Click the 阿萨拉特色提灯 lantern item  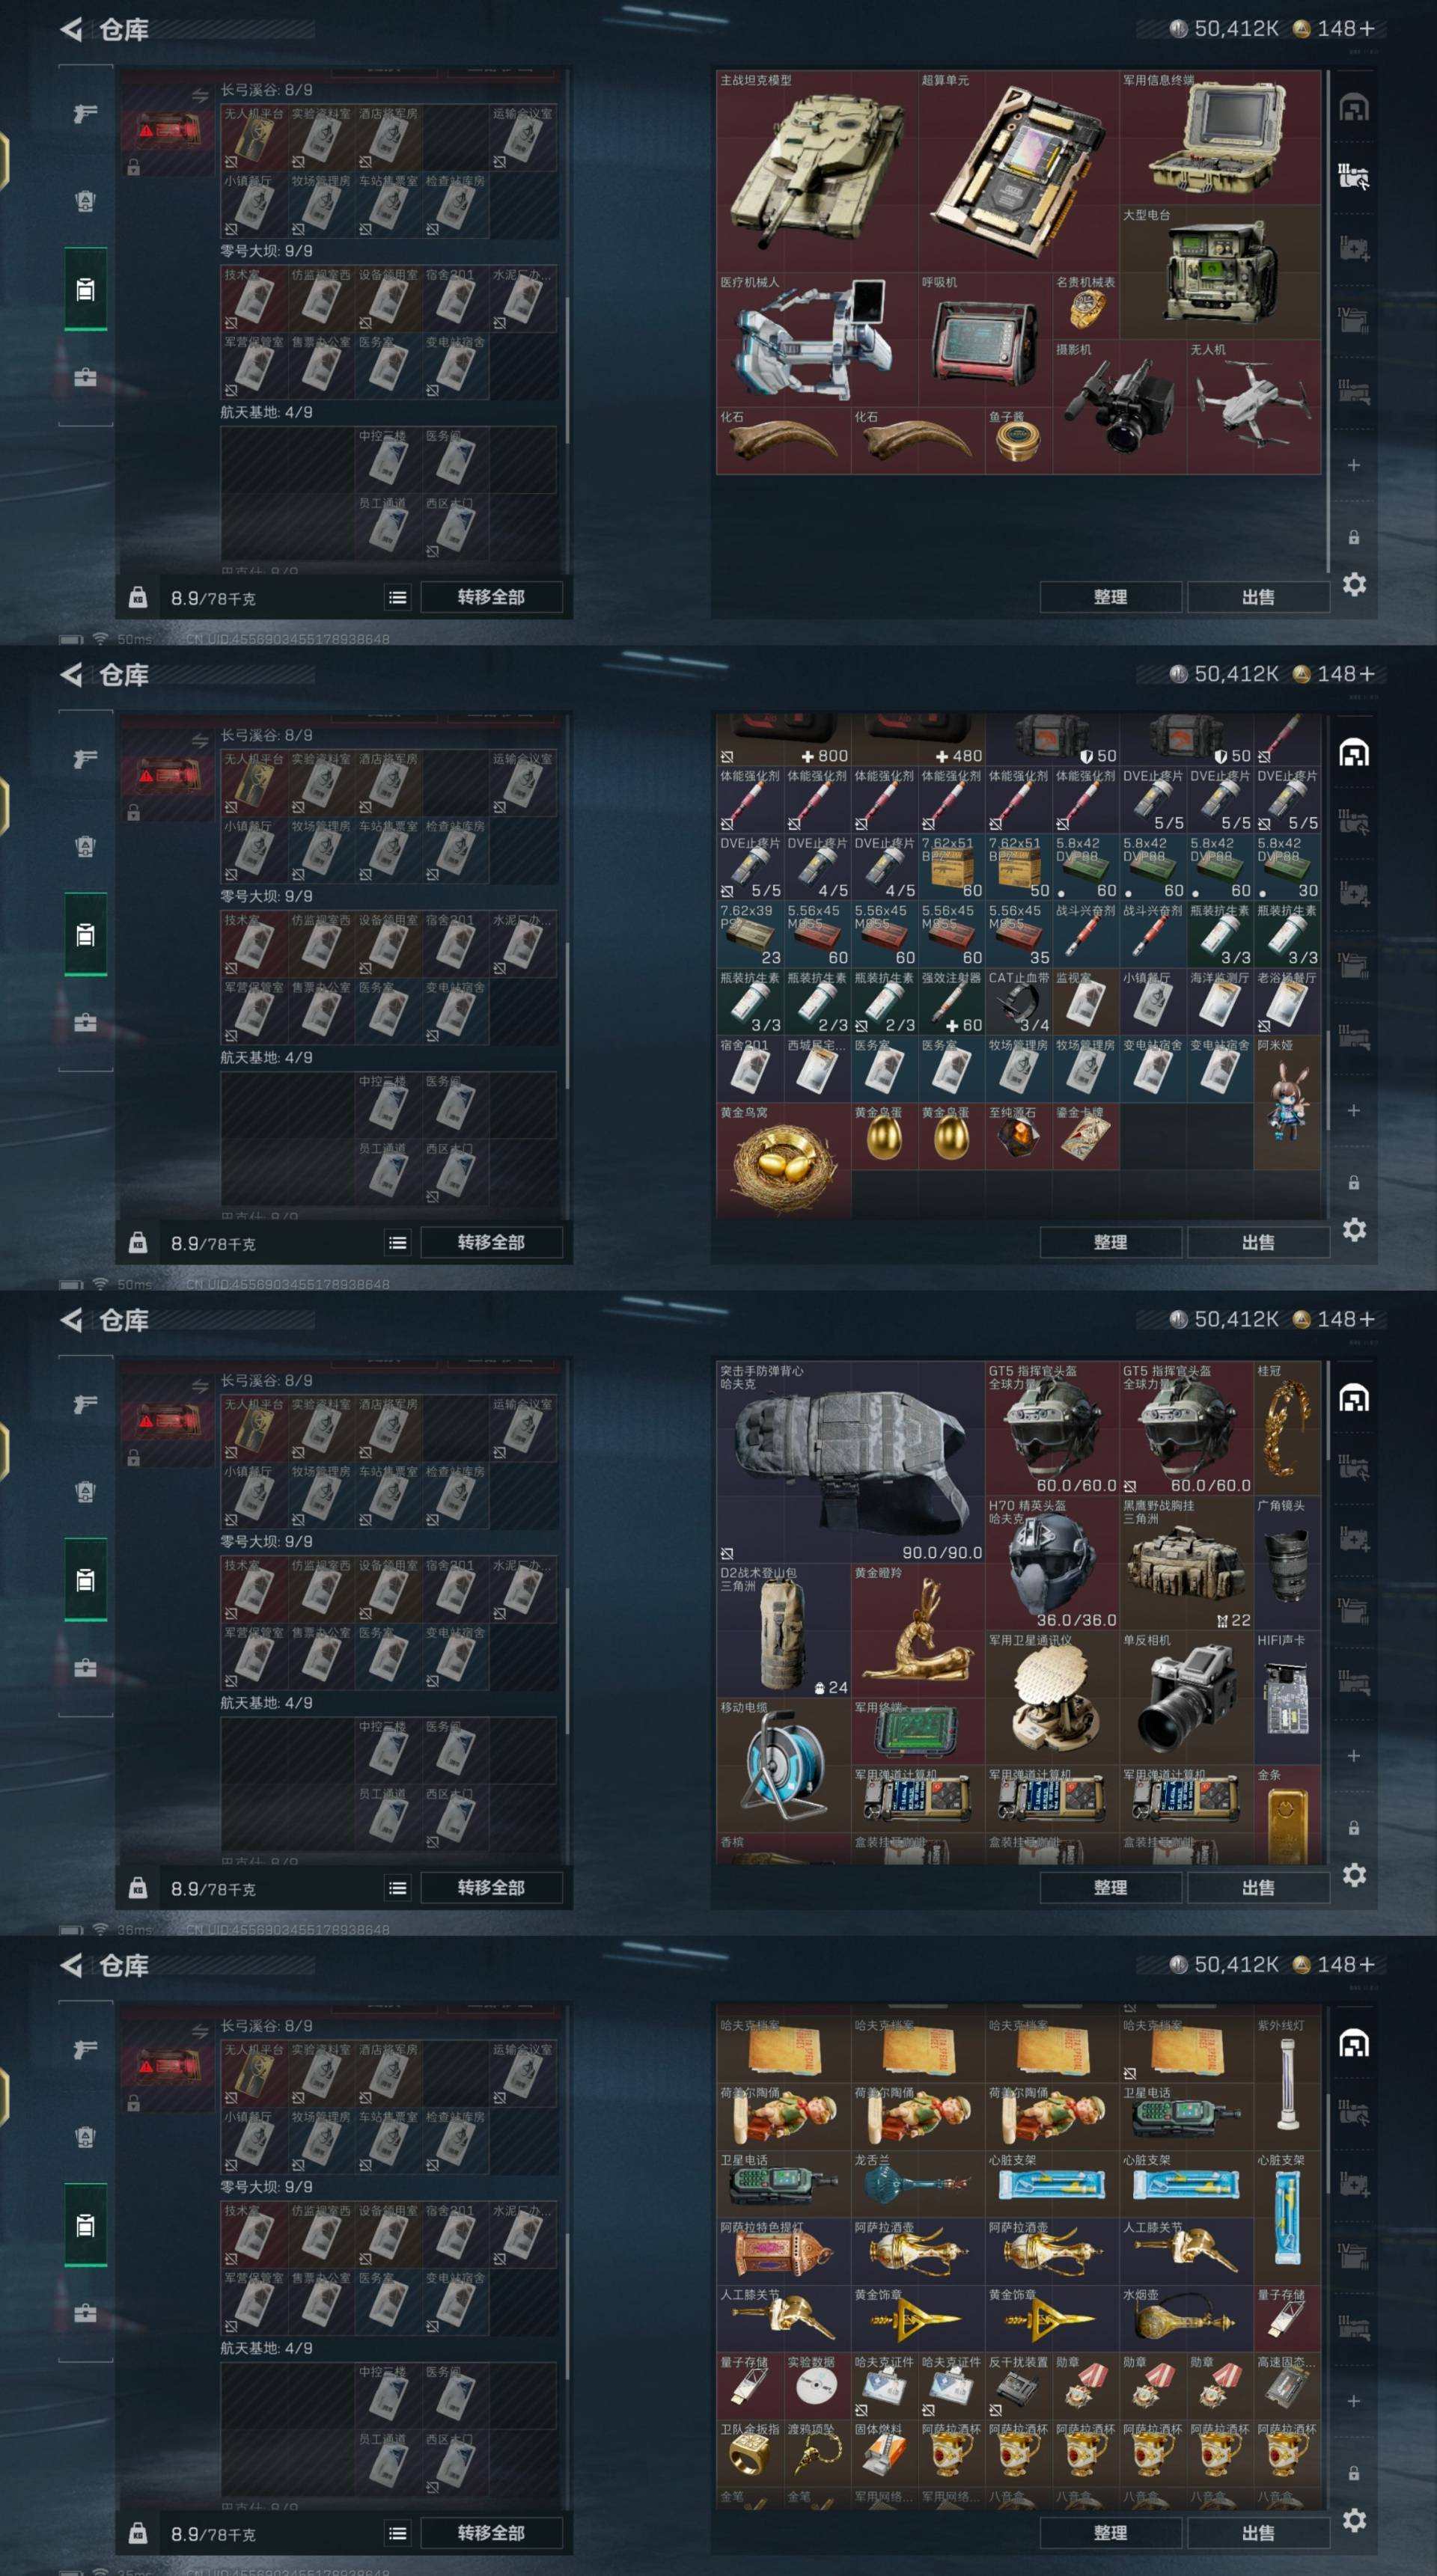pos(784,2251)
